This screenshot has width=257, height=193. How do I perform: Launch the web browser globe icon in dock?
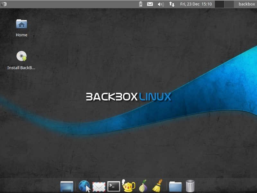pos(84,186)
